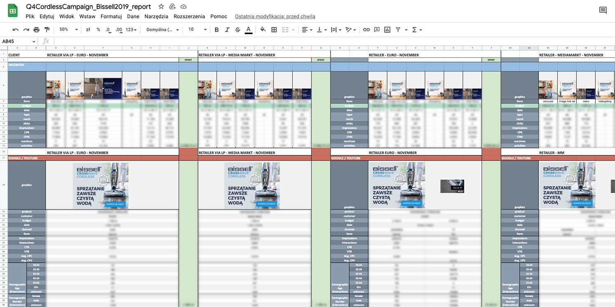
Task: Click the print icon
Action: tap(37, 30)
